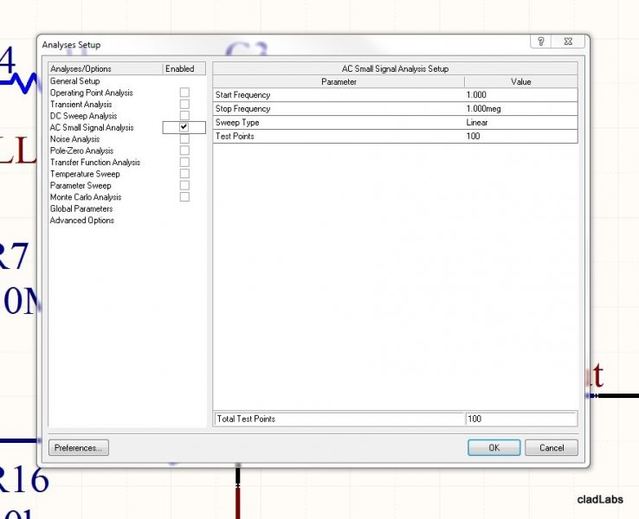Image resolution: width=639 pixels, height=519 pixels.
Task: Open Global Parameters settings
Action: [81, 208]
